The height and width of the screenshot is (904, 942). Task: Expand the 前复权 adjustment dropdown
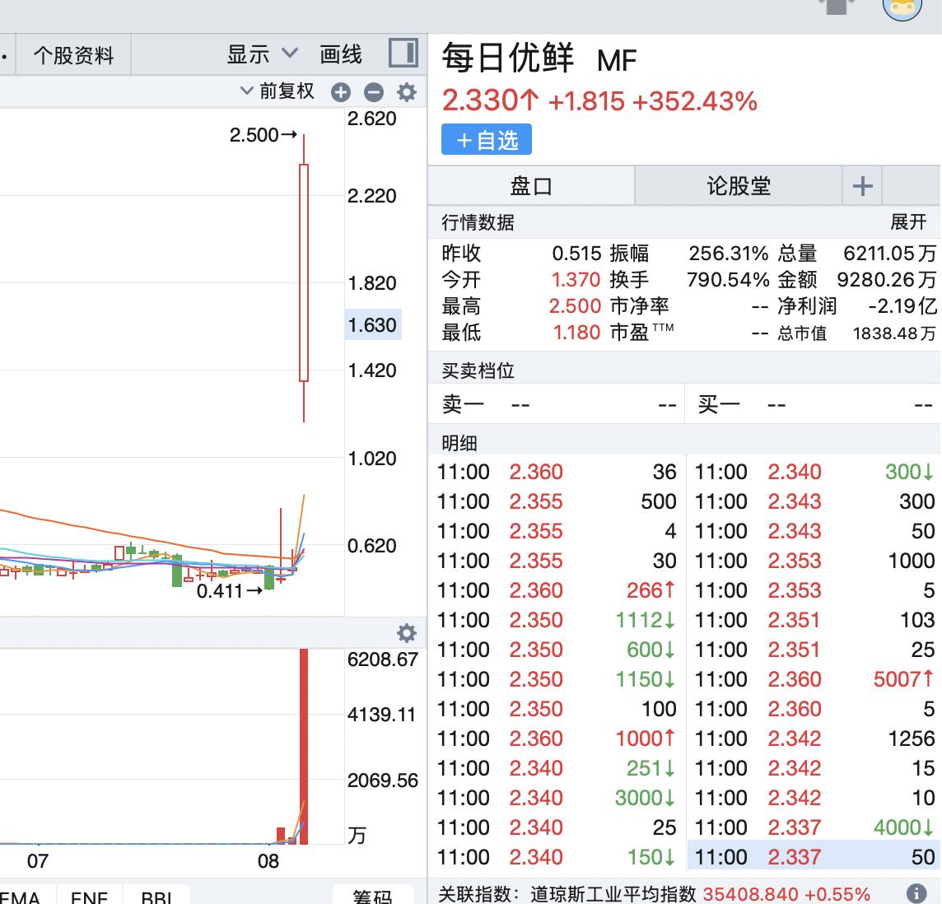[277, 91]
